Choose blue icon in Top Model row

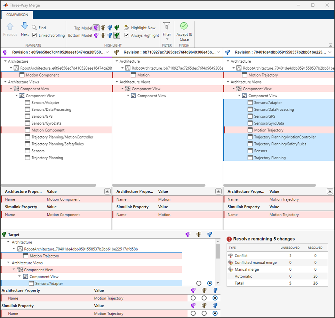click(110, 28)
